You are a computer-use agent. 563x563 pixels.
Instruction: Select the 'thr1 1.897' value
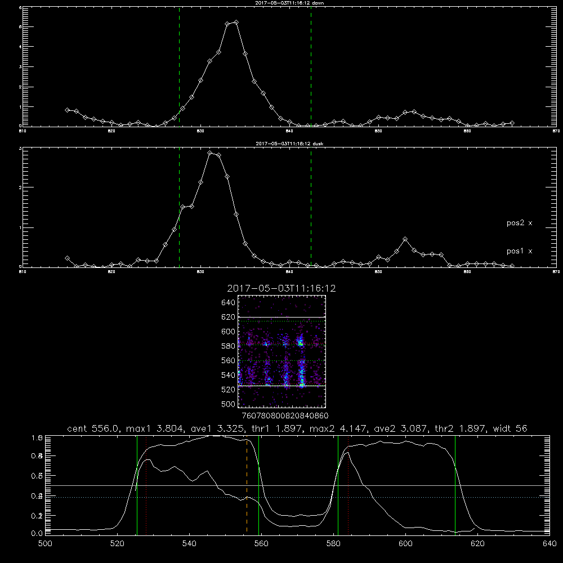276,428
